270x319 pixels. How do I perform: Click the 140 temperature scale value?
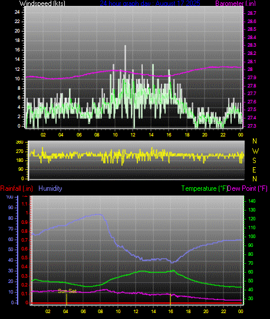[x=252, y=201]
